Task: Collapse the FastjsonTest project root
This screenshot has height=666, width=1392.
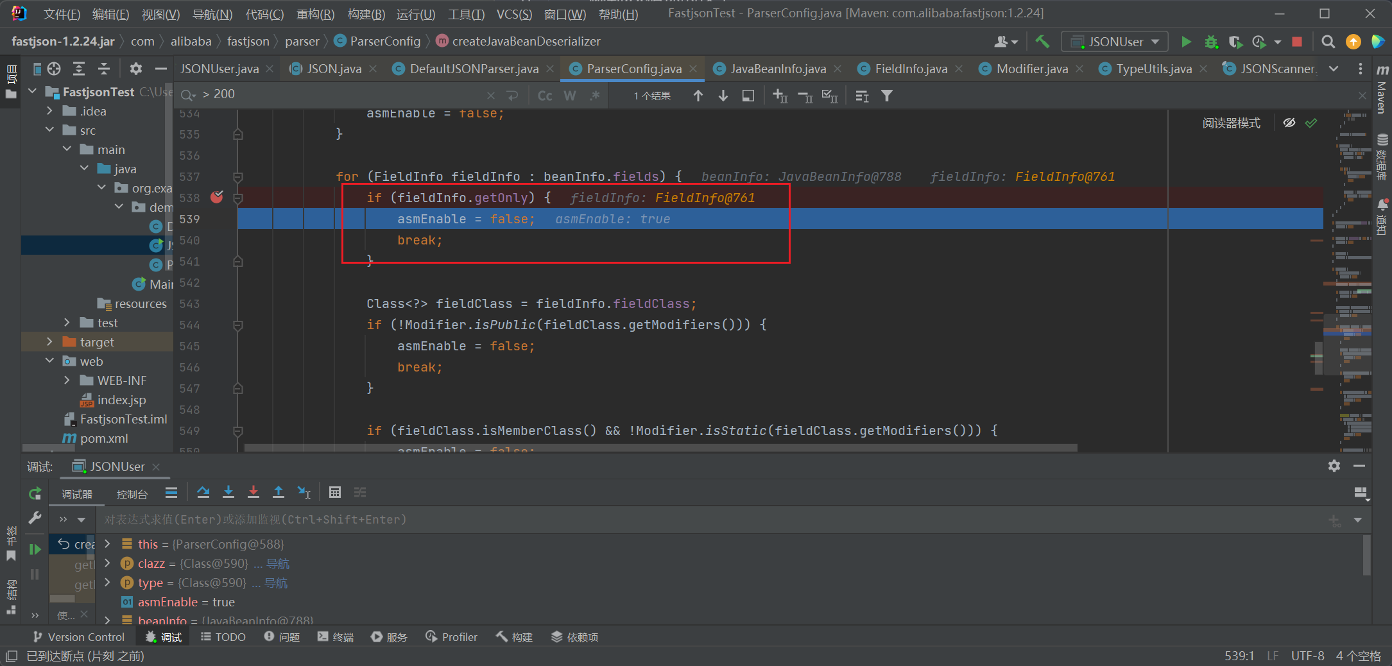Action: tap(33, 92)
